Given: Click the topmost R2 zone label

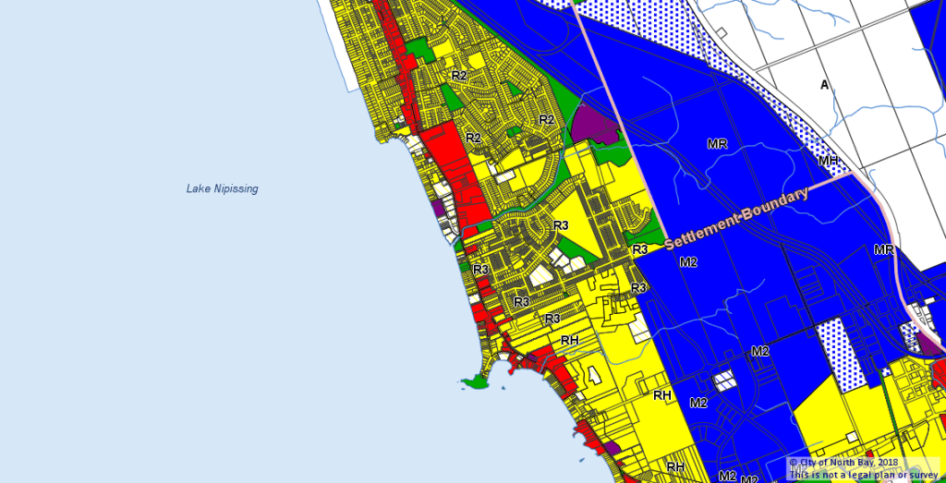Looking at the screenshot, I should [x=458, y=75].
